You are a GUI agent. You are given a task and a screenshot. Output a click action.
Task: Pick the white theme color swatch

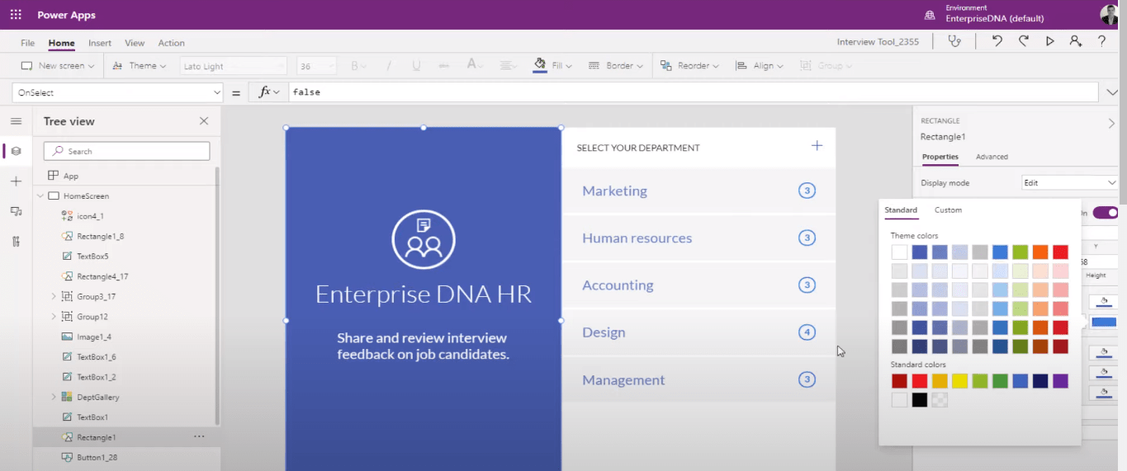[x=899, y=252]
